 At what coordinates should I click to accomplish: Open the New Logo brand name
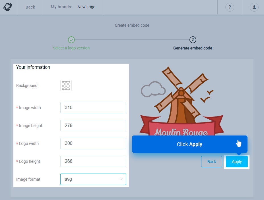point(86,7)
